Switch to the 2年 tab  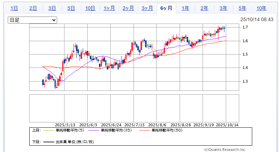[x=204, y=8]
